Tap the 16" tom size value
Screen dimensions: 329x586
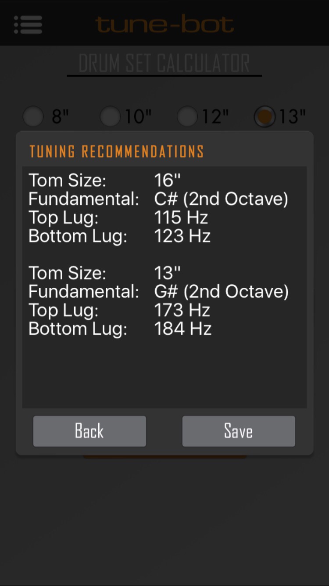(168, 181)
